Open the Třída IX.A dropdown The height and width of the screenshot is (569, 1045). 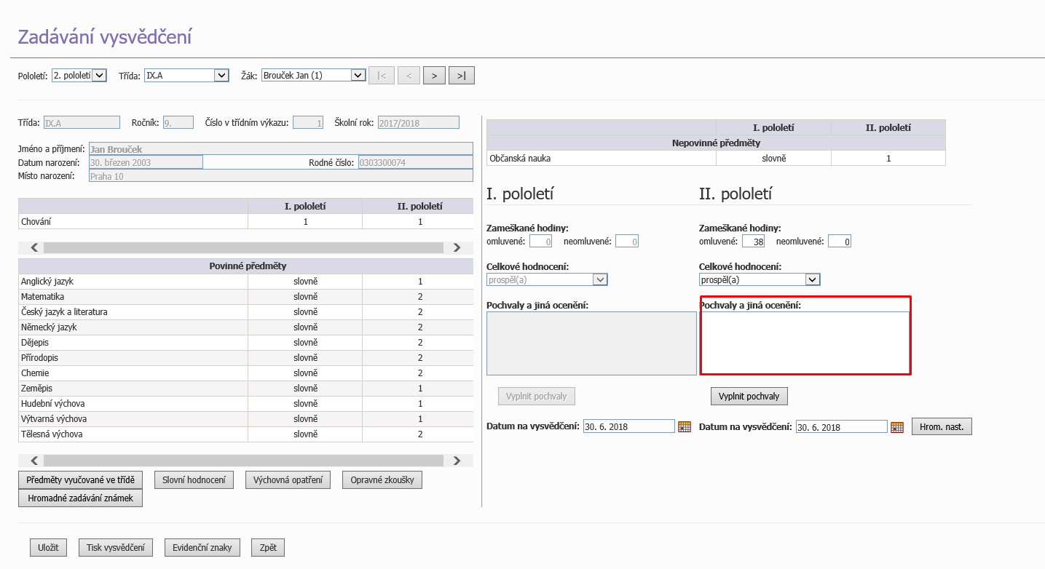(x=186, y=75)
